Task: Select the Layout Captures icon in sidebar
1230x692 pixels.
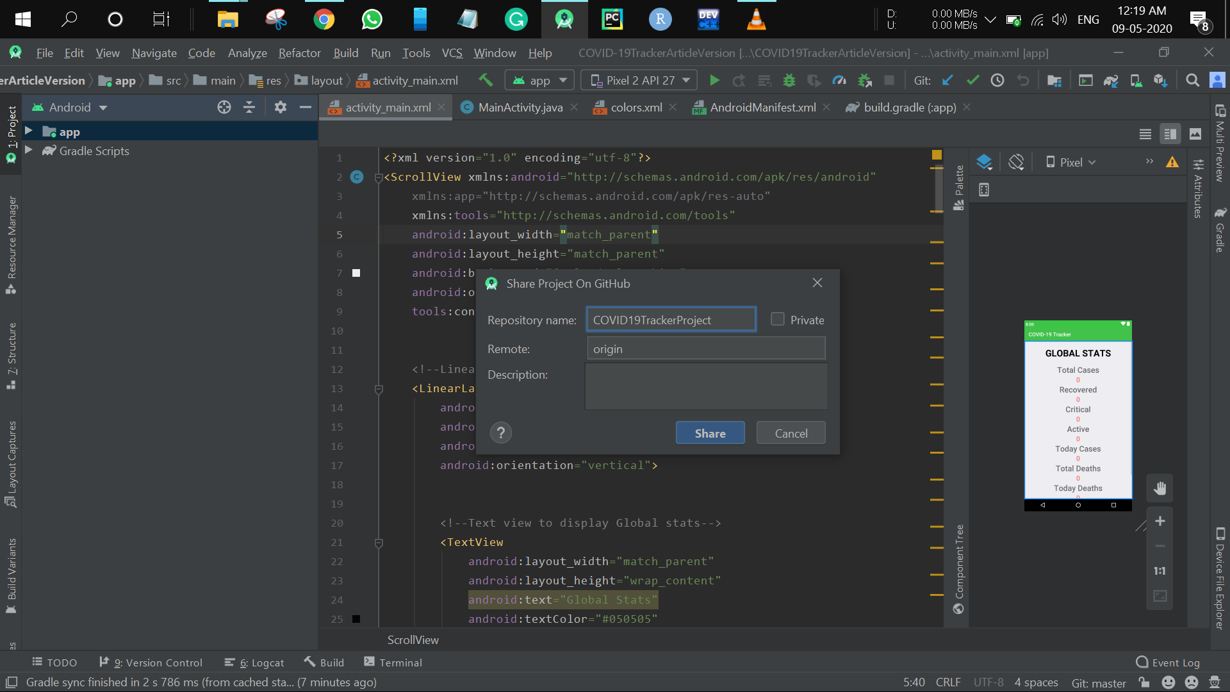Action: point(12,498)
